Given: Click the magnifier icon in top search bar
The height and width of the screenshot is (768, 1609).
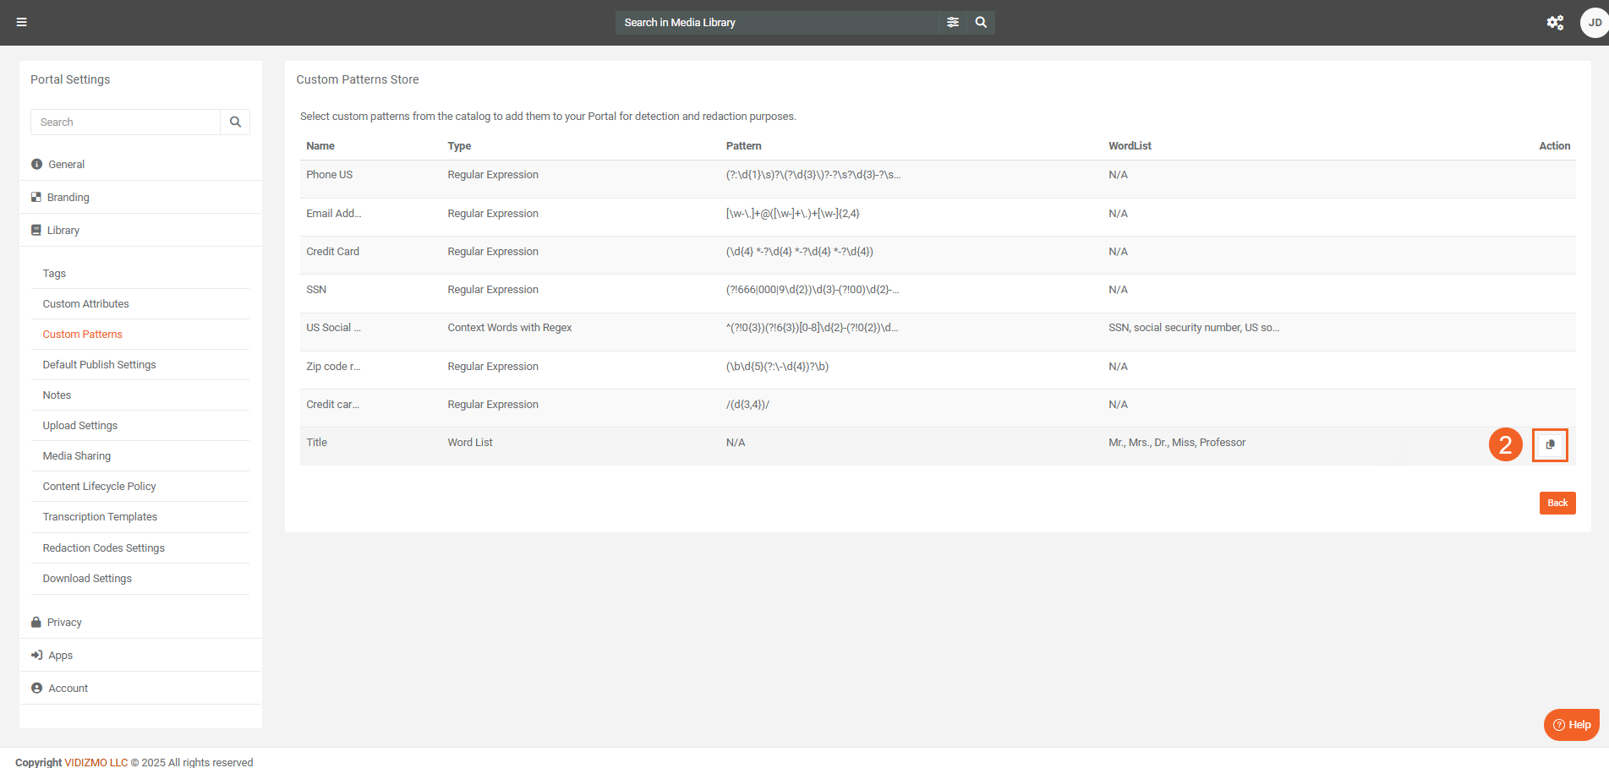Looking at the screenshot, I should pyautogui.click(x=981, y=23).
